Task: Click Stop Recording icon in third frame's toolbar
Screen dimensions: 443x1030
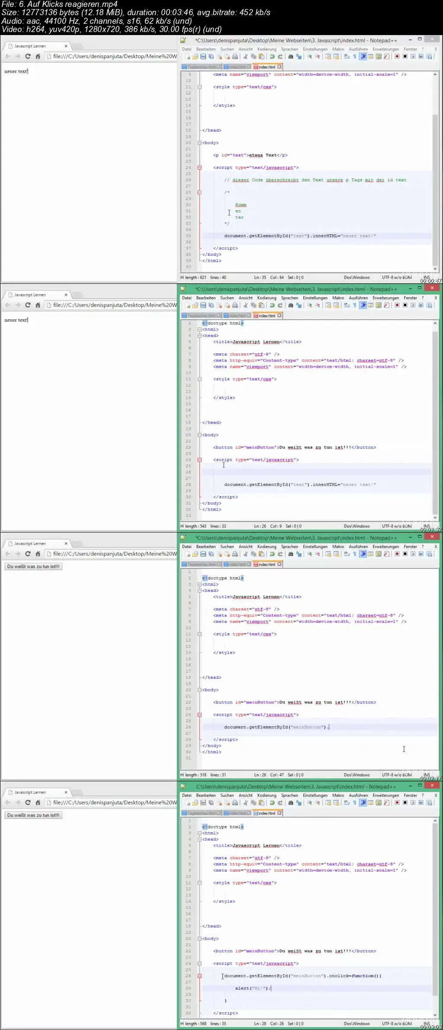Action: pos(405,554)
